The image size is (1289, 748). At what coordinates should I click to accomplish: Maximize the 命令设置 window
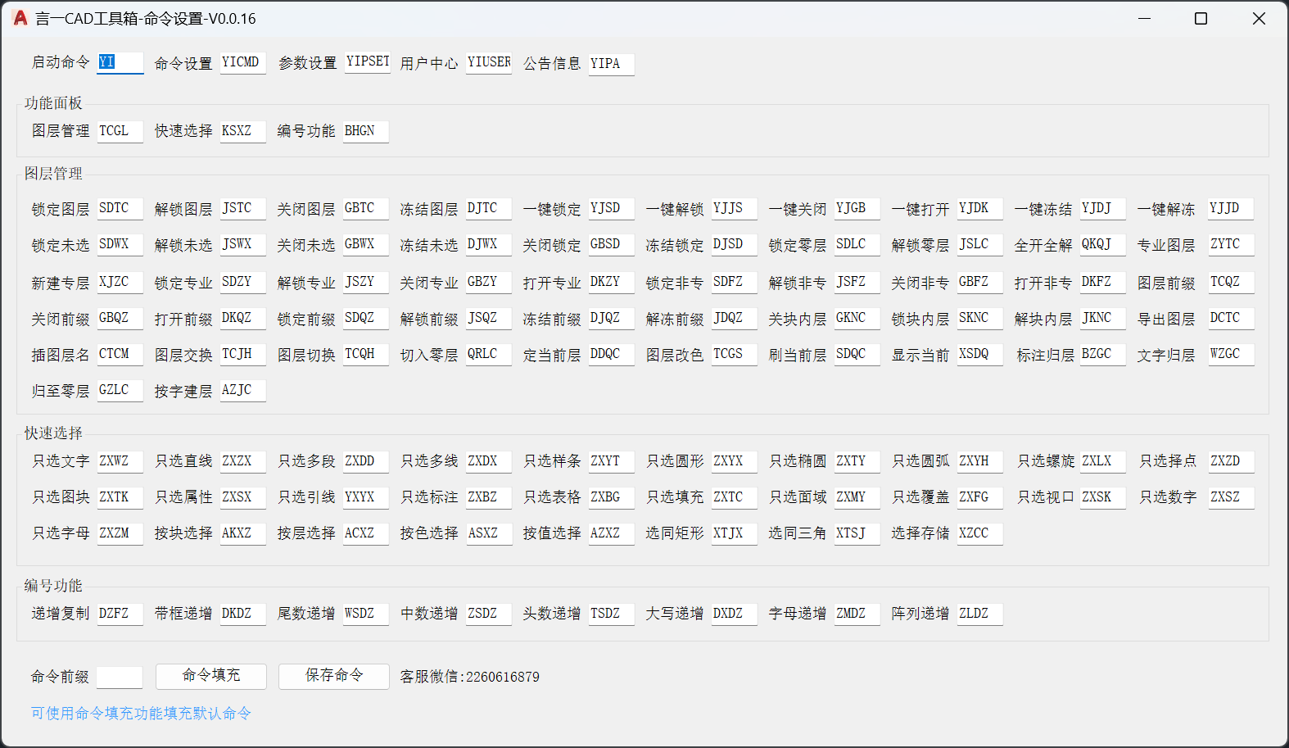tap(1201, 19)
